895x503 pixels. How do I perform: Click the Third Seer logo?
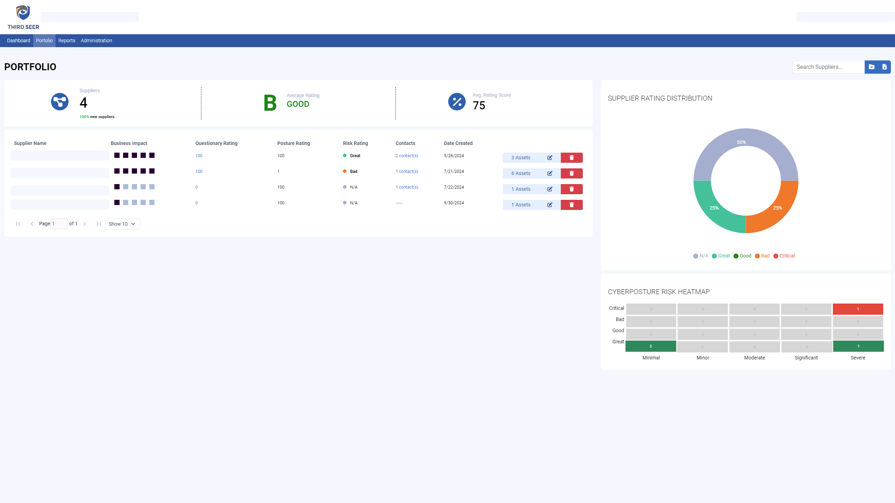point(23,17)
